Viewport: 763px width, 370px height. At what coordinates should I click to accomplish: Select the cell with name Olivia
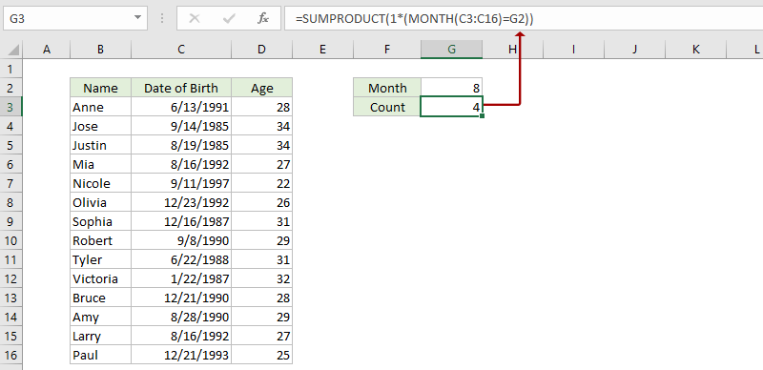100,202
